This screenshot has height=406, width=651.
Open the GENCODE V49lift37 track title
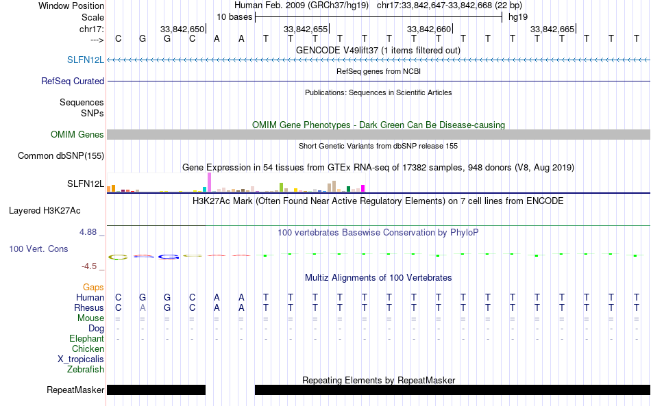378,50
